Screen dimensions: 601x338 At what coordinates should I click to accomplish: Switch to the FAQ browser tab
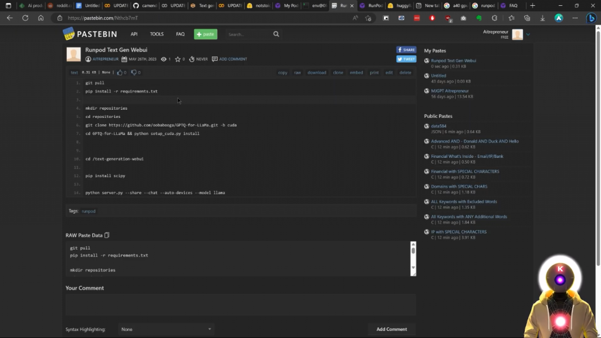tap(512, 5)
